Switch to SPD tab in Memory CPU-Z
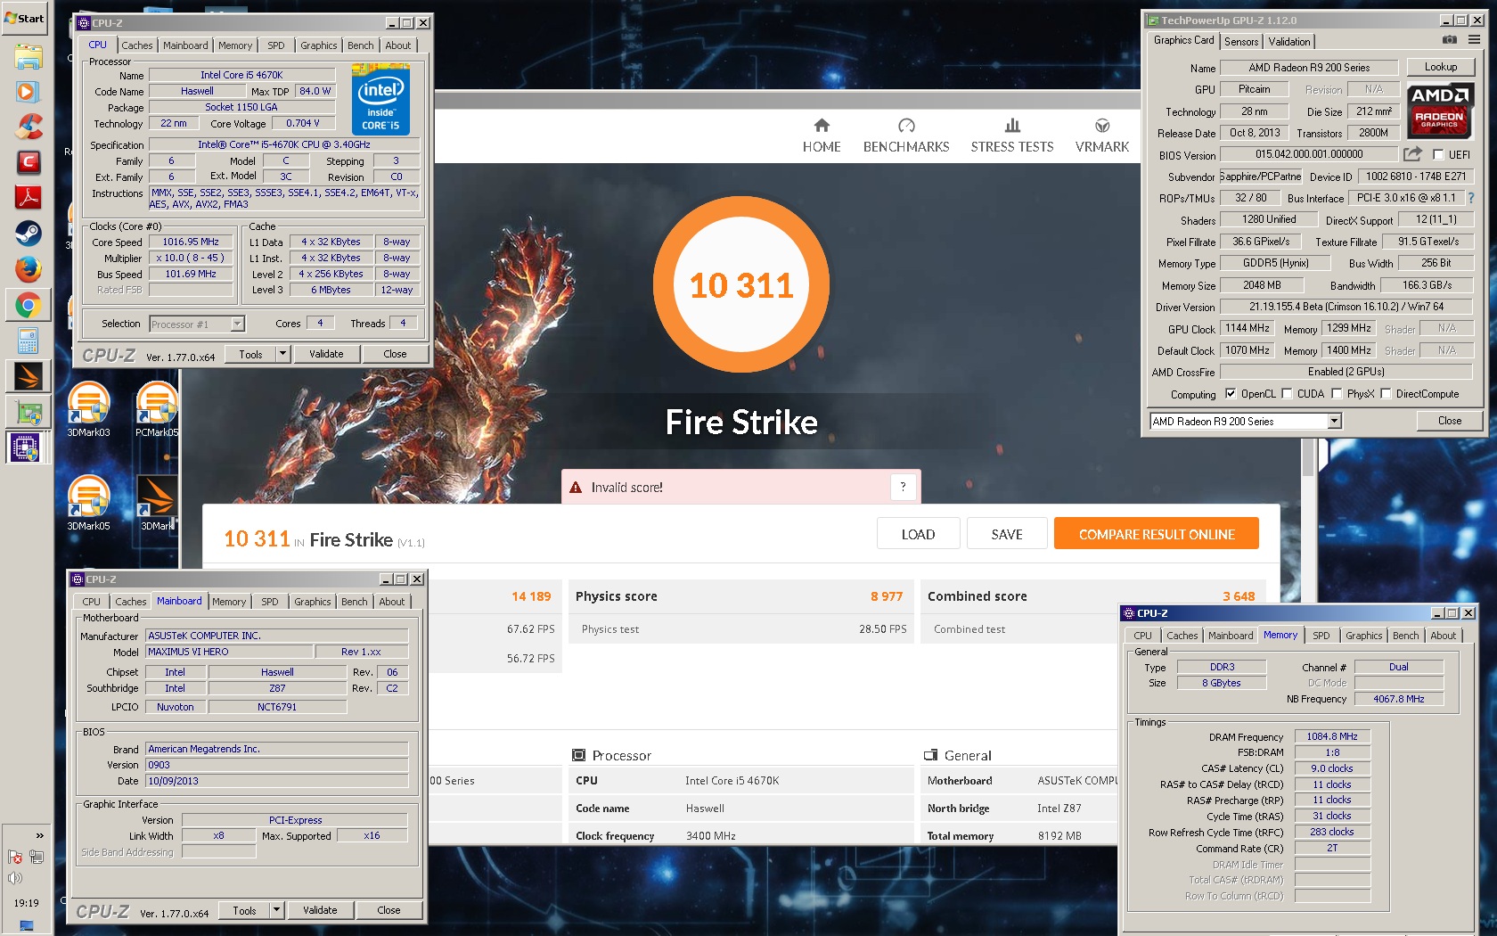1497x936 pixels. [1321, 636]
